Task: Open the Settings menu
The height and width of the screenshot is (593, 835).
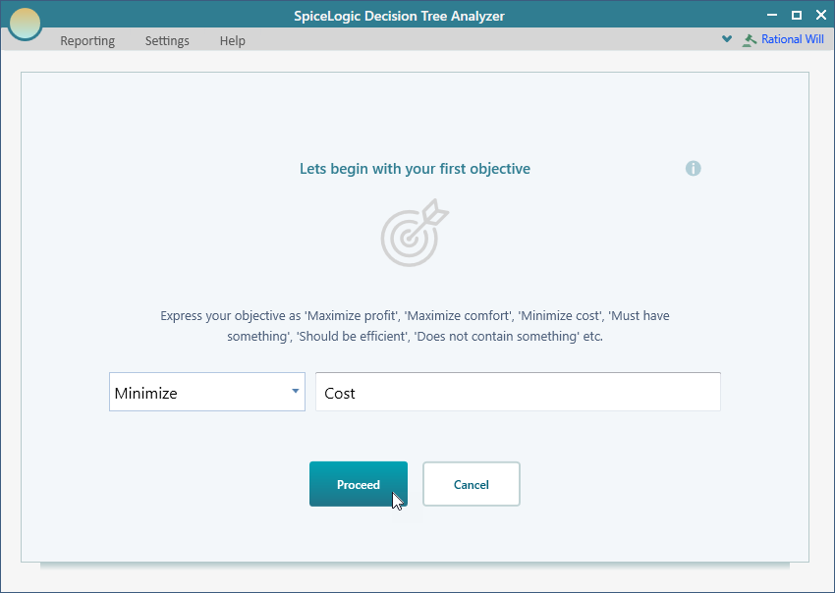Action: click(167, 41)
